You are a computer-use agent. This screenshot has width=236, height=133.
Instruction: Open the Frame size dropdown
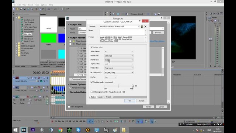pyautogui.click(x=119, y=56)
